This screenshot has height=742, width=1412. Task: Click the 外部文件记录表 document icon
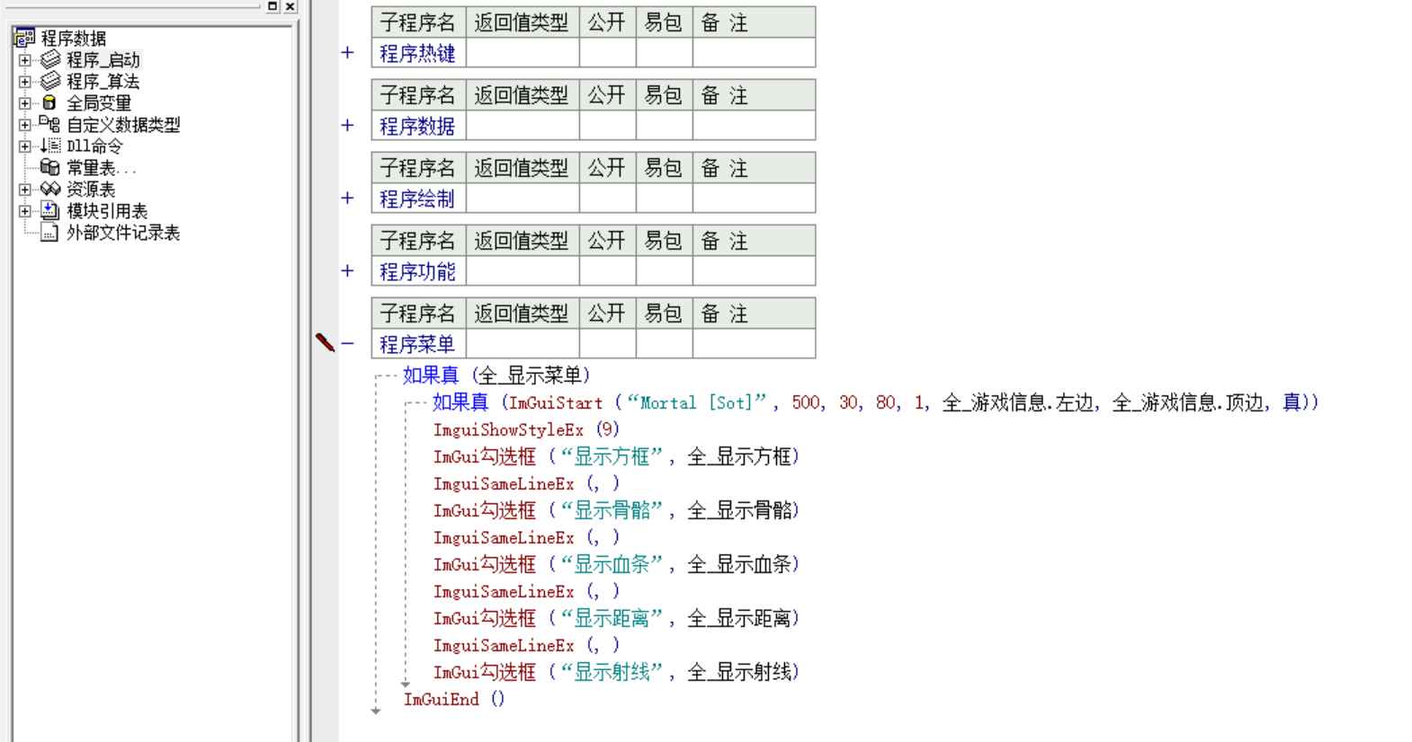tap(49, 233)
